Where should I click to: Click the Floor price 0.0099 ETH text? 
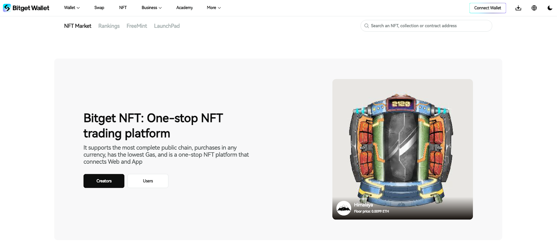click(371, 211)
